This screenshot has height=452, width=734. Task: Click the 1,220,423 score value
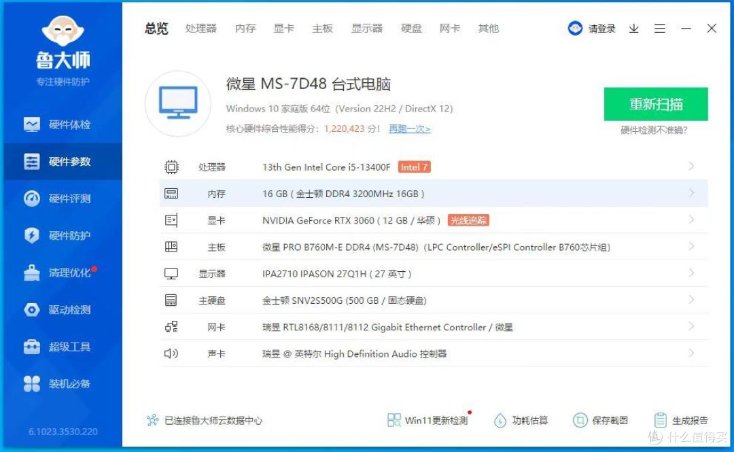tap(344, 129)
